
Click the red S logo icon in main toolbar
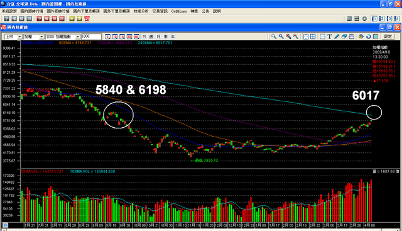(87, 18)
